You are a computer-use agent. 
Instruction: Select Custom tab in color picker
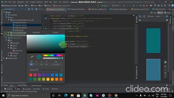55,32
